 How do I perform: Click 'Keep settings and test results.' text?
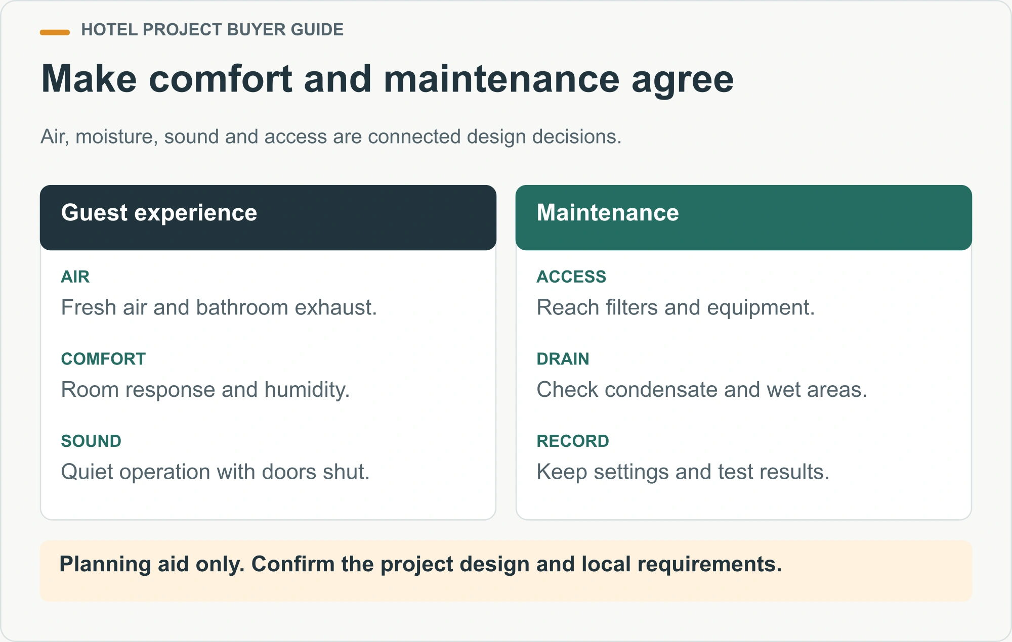tap(683, 472)
